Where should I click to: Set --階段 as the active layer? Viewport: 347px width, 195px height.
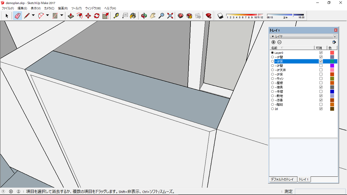(272, 105)
